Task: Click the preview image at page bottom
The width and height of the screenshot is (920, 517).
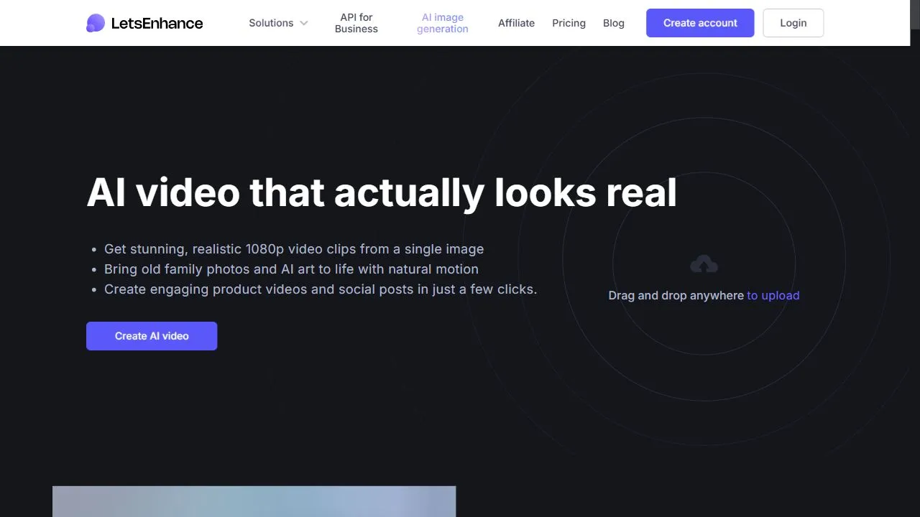Action: [x=254, y=501]
